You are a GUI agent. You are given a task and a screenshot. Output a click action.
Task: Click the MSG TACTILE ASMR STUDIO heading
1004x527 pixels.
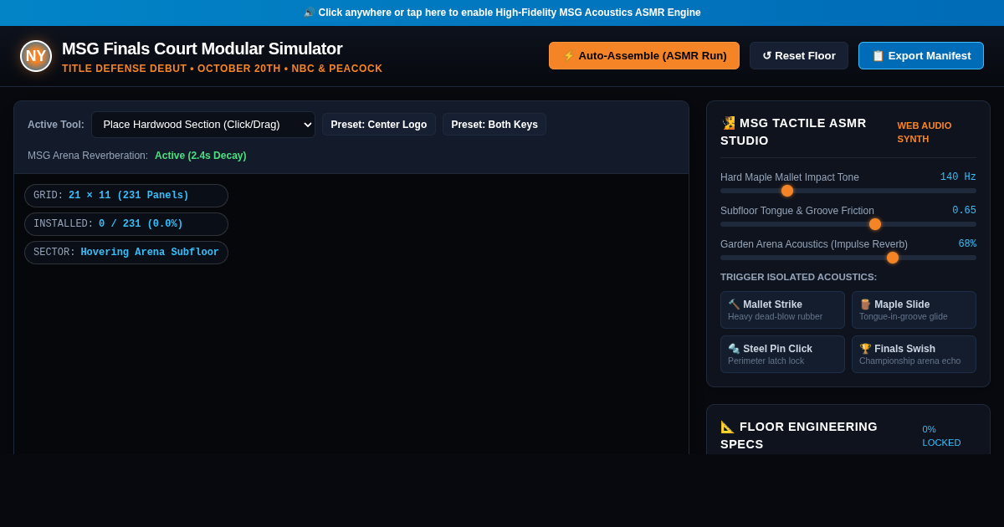[794, 131]
